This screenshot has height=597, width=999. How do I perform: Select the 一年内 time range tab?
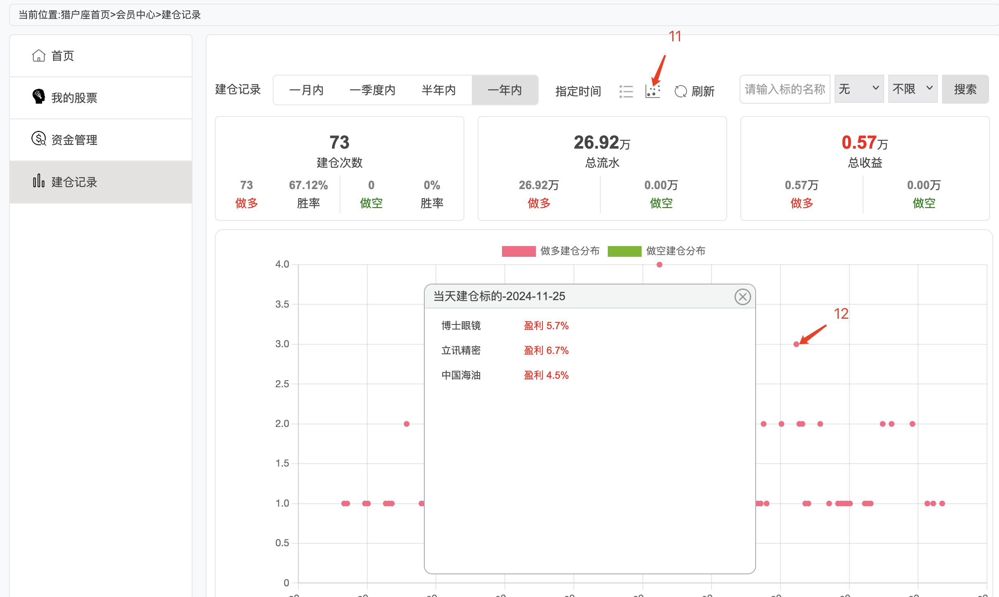coord(505,90)
